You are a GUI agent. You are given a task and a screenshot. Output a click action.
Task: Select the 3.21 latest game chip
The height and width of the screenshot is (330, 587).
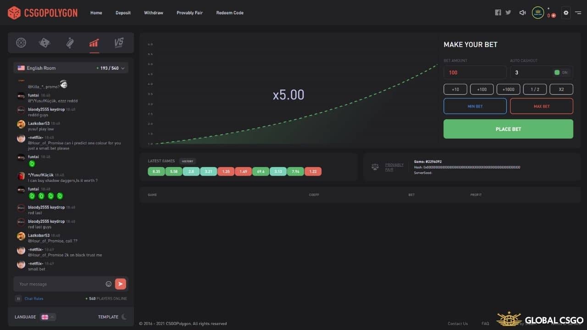click(x=208, y=171)
